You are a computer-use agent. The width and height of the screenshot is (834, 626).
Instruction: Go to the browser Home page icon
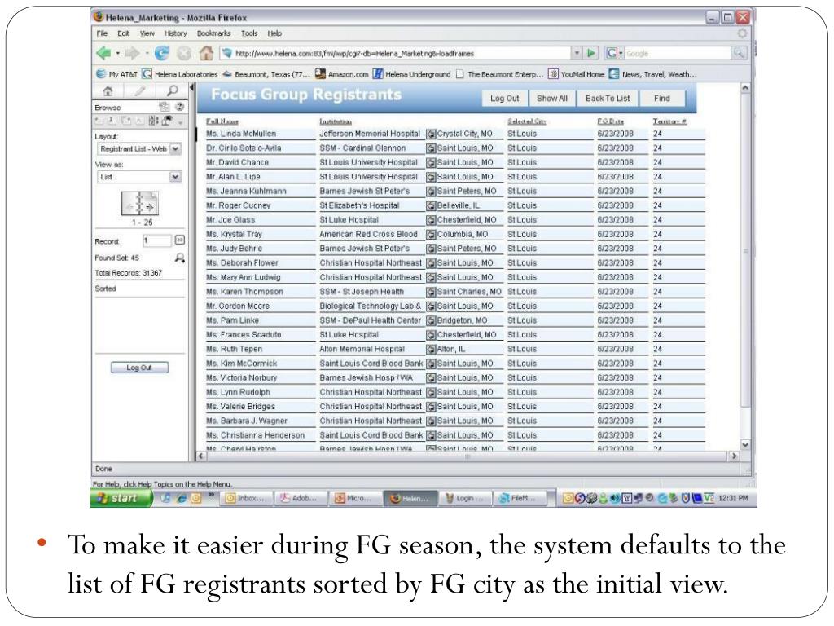(x=206, y=53)
